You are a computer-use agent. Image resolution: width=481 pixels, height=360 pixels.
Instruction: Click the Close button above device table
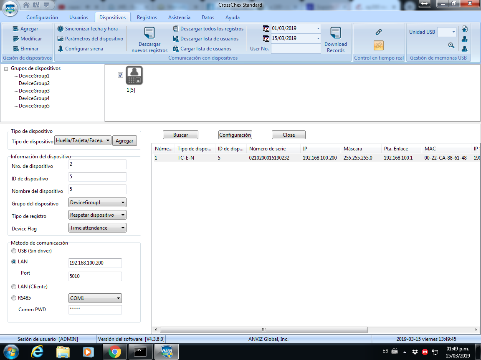pos(289,135)
